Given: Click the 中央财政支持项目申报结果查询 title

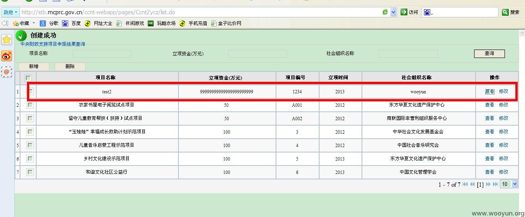Looking at the screenshot, I should [x=53, y=44].
